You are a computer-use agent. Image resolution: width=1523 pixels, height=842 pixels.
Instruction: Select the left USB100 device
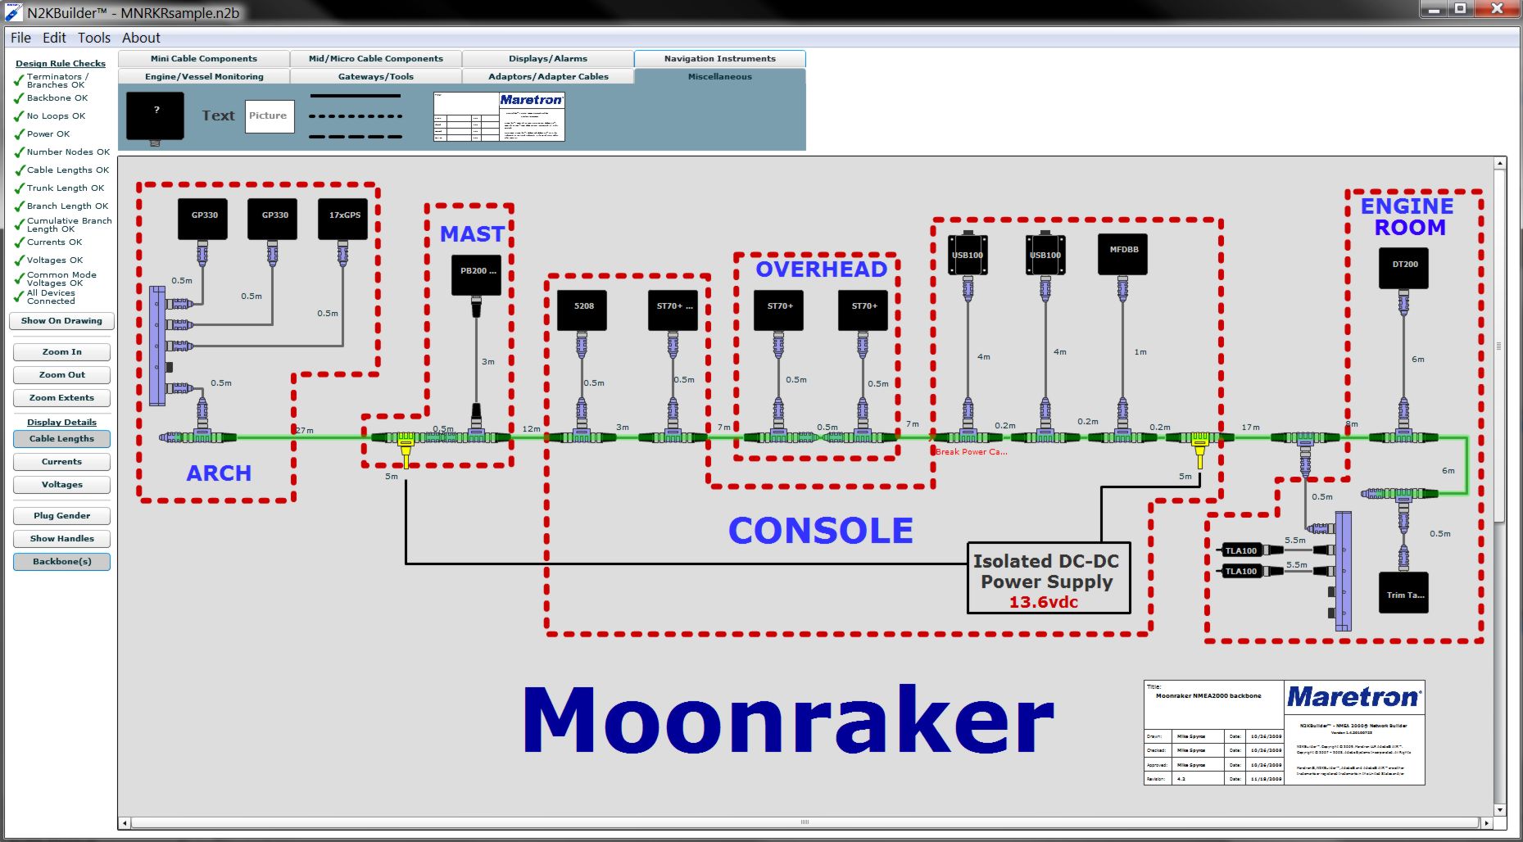coord(968,255)
